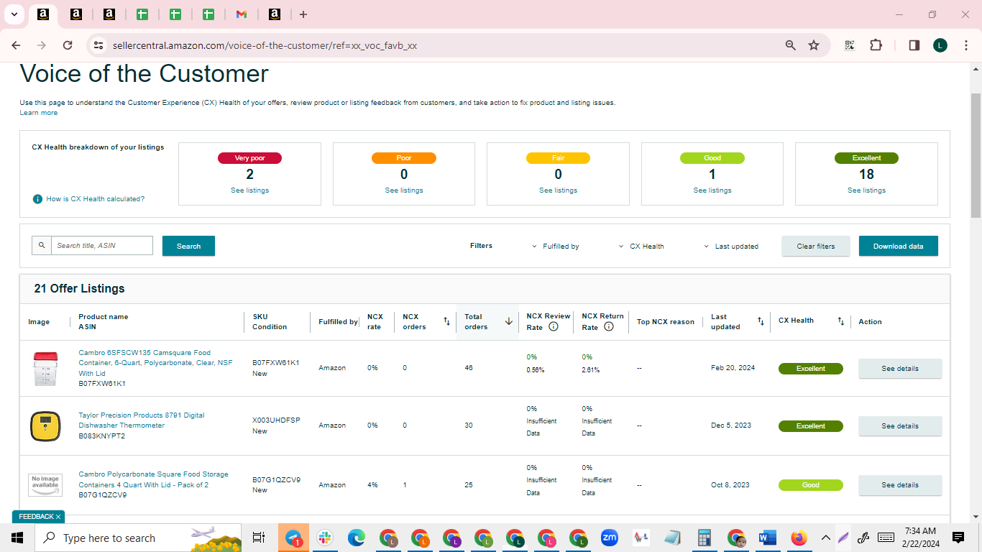The image size is (982, 552).
Task: Open Firefox from the taskbar
Action: [x=799, y=538]
